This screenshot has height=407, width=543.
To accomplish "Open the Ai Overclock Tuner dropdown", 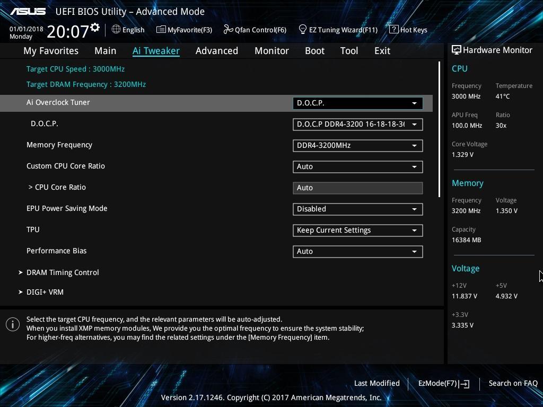I will click(x=358, y=103).
